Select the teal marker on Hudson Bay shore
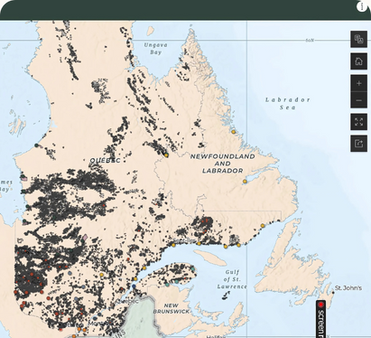This screenshot has width=371, height=338. pos(37,146)
